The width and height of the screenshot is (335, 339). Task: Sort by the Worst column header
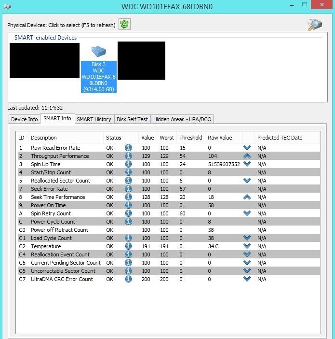(167, 138)
